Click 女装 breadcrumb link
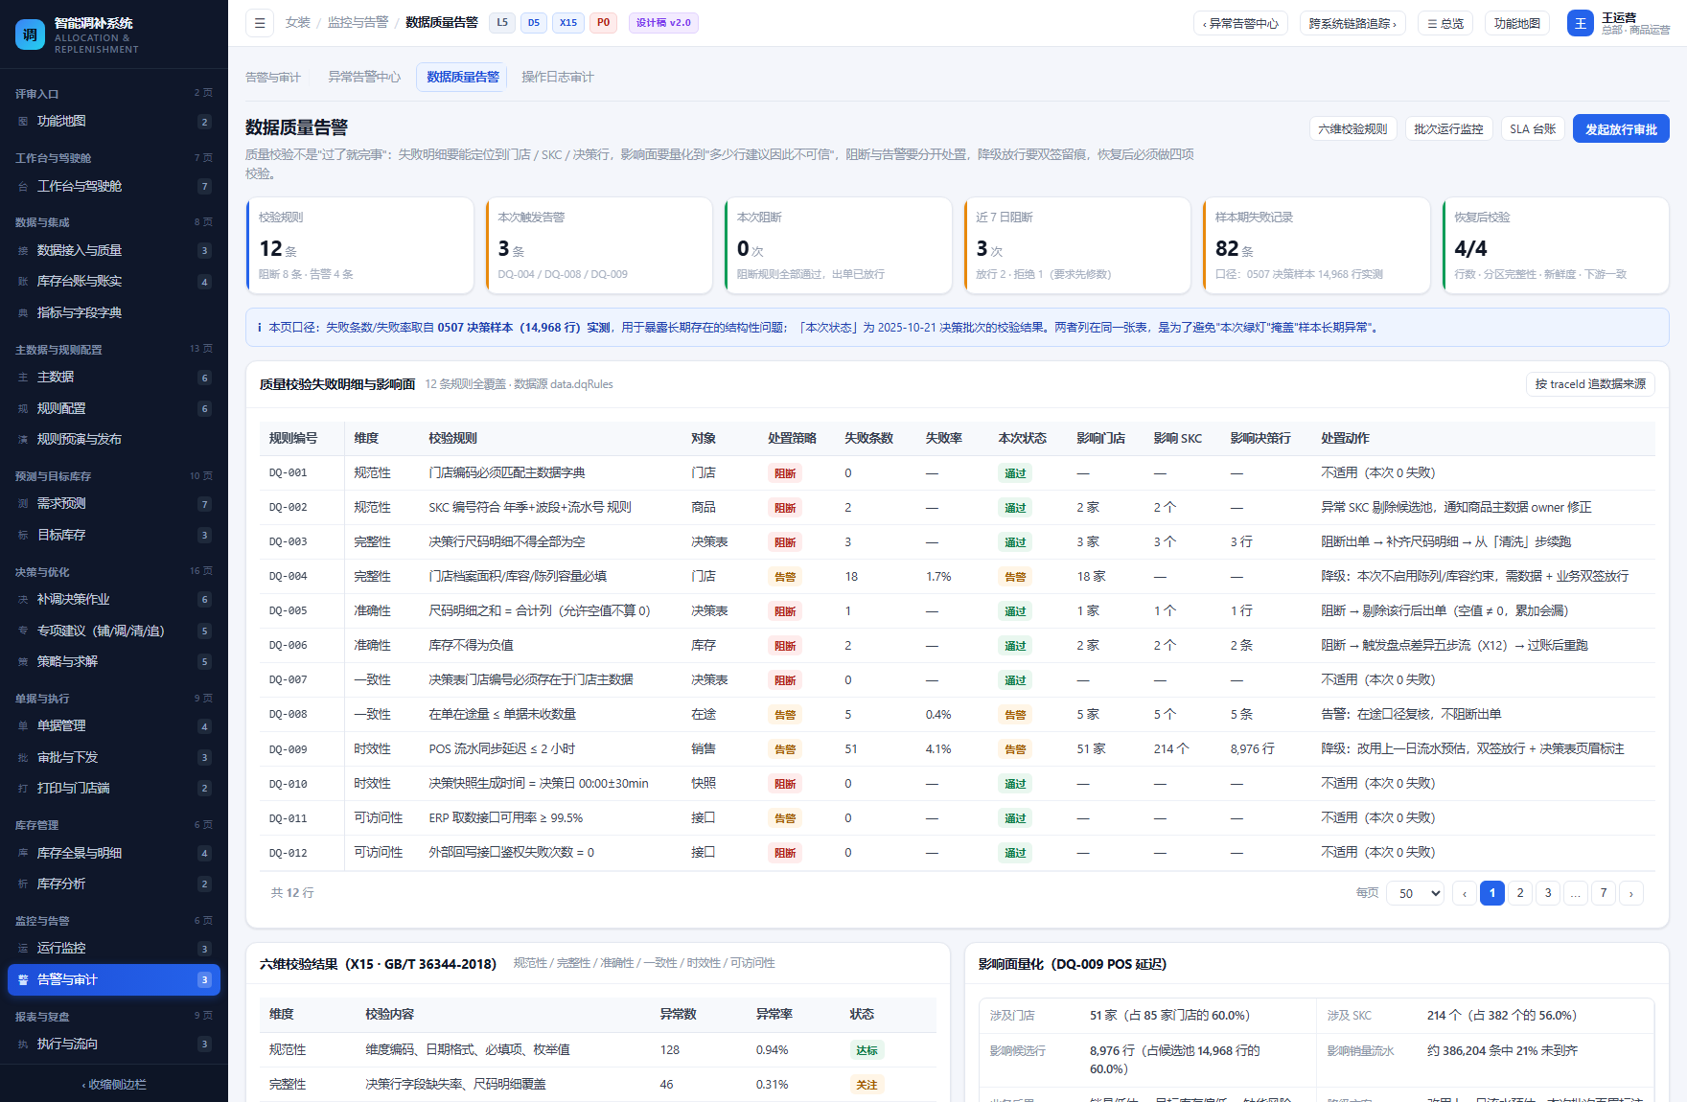 (x=298, y=23)
